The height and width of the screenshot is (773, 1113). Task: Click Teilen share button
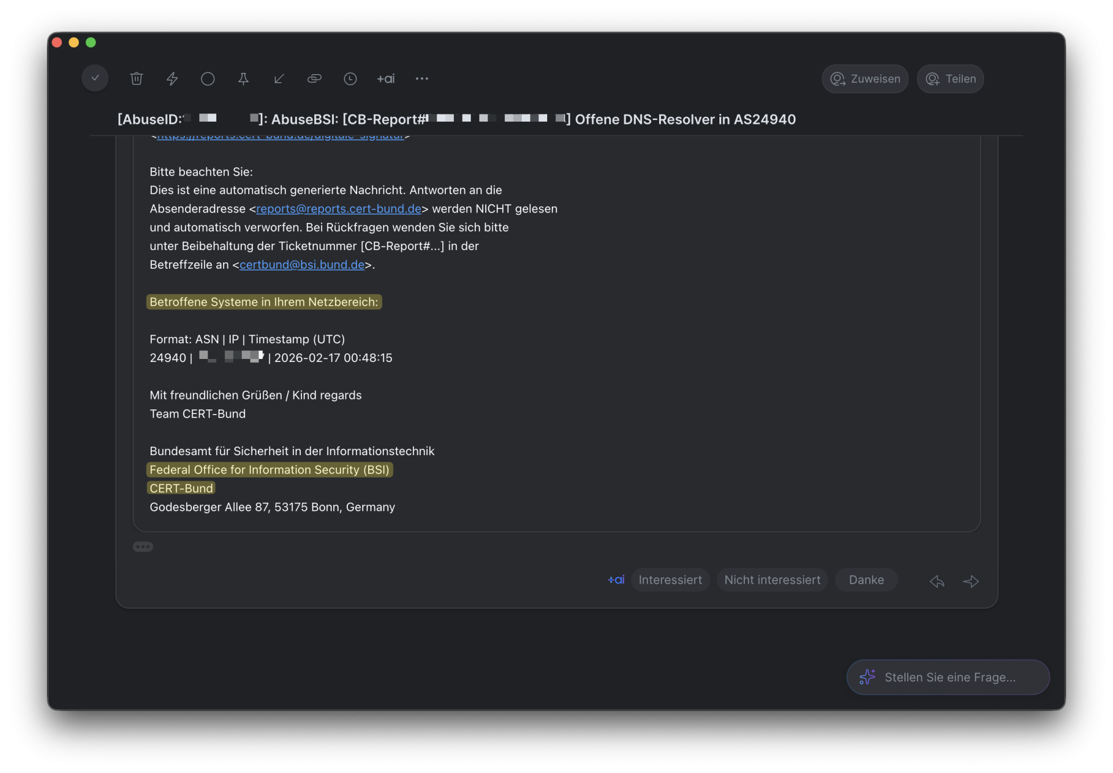pos(950,79)
